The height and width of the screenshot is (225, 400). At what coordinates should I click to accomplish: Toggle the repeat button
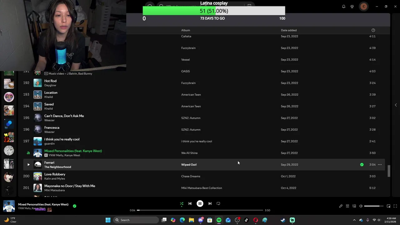(218, 203)
